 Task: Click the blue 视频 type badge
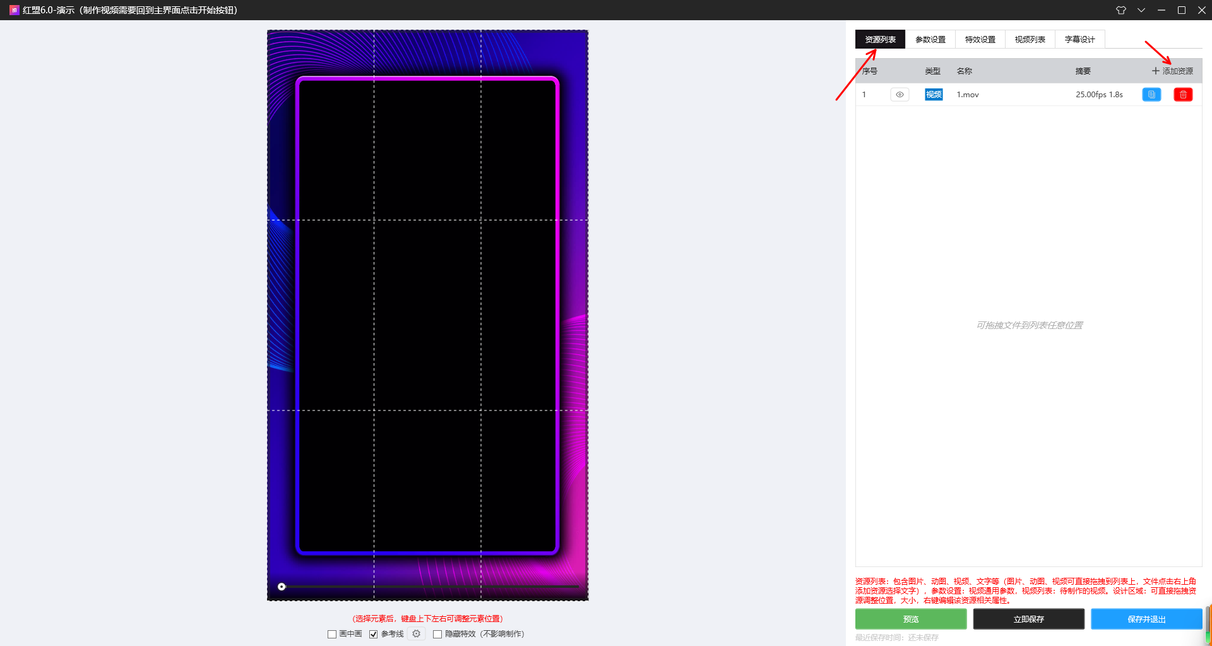tap(934, 95)
